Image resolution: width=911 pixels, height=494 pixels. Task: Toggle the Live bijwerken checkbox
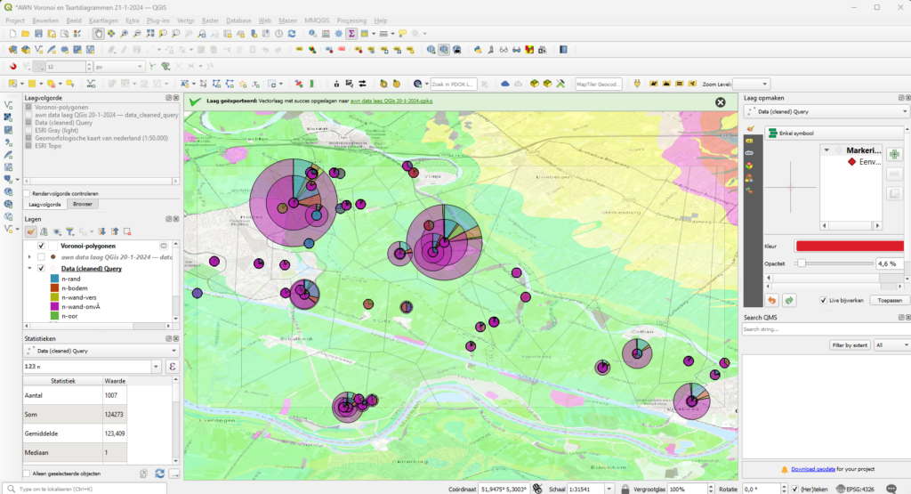tap(823, 300)
